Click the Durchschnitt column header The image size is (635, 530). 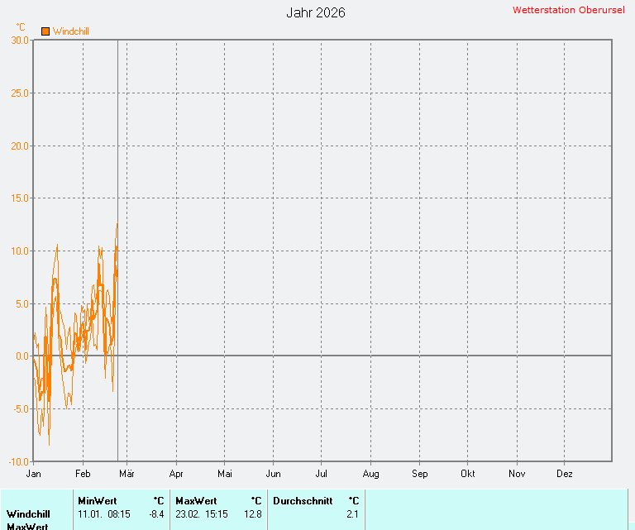303,500
